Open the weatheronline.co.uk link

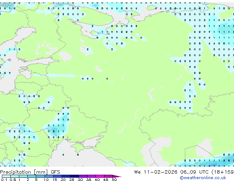(203, 178)
